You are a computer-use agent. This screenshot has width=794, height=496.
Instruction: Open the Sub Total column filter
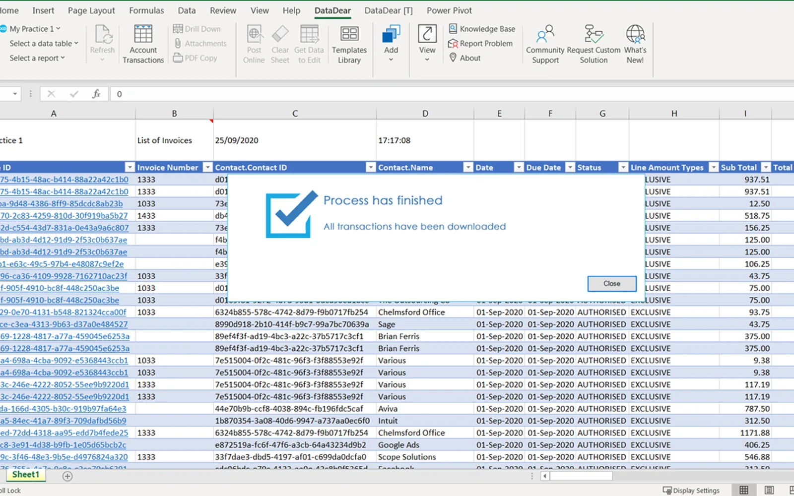coord(766,168)
